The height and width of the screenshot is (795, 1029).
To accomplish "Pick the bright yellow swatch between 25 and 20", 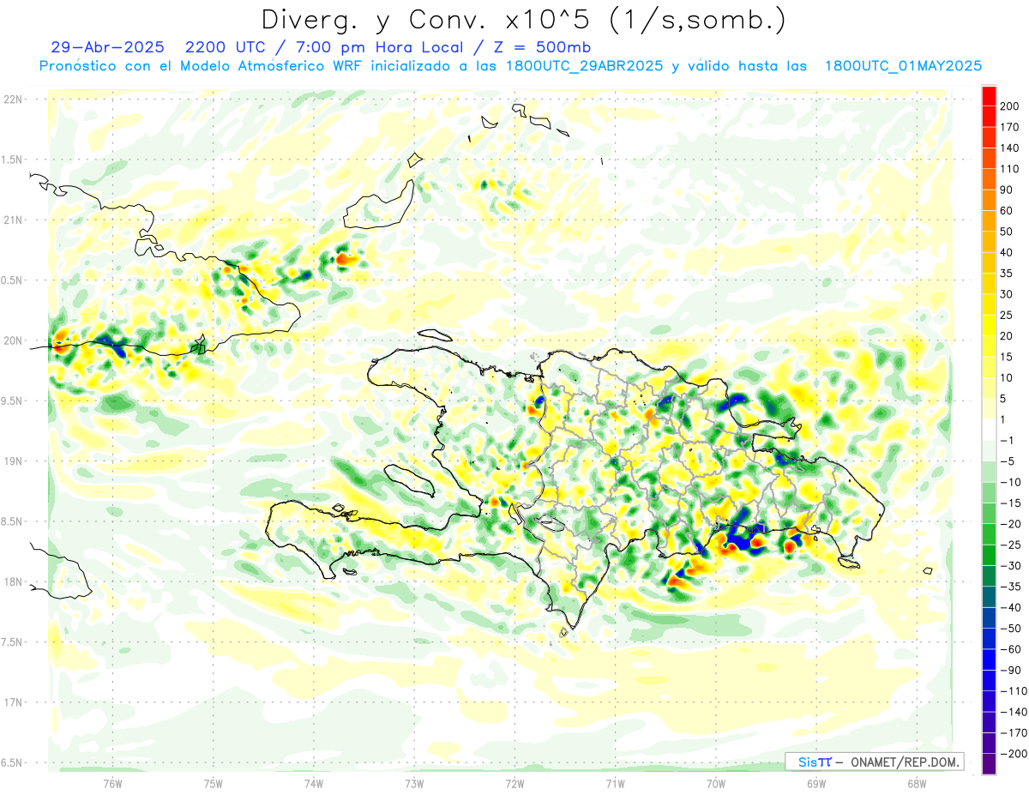I will pyautogui.click(x=989, y=325).
